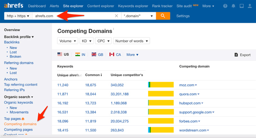
Task: Click the orange search magnifier button
Action: (x=163, y=16)
